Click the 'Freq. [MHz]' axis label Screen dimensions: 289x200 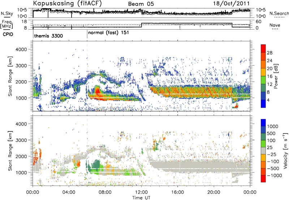click(x=7, y=24)
